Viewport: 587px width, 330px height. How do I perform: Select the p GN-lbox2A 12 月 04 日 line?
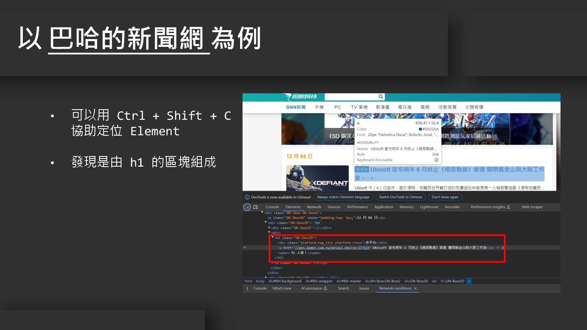[327, 218]
